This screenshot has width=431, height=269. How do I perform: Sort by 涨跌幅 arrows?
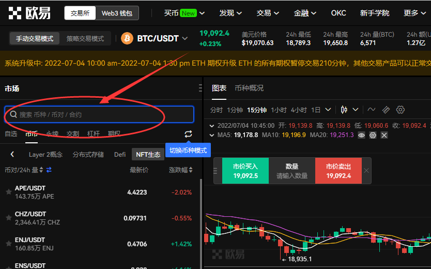(191, 170)
